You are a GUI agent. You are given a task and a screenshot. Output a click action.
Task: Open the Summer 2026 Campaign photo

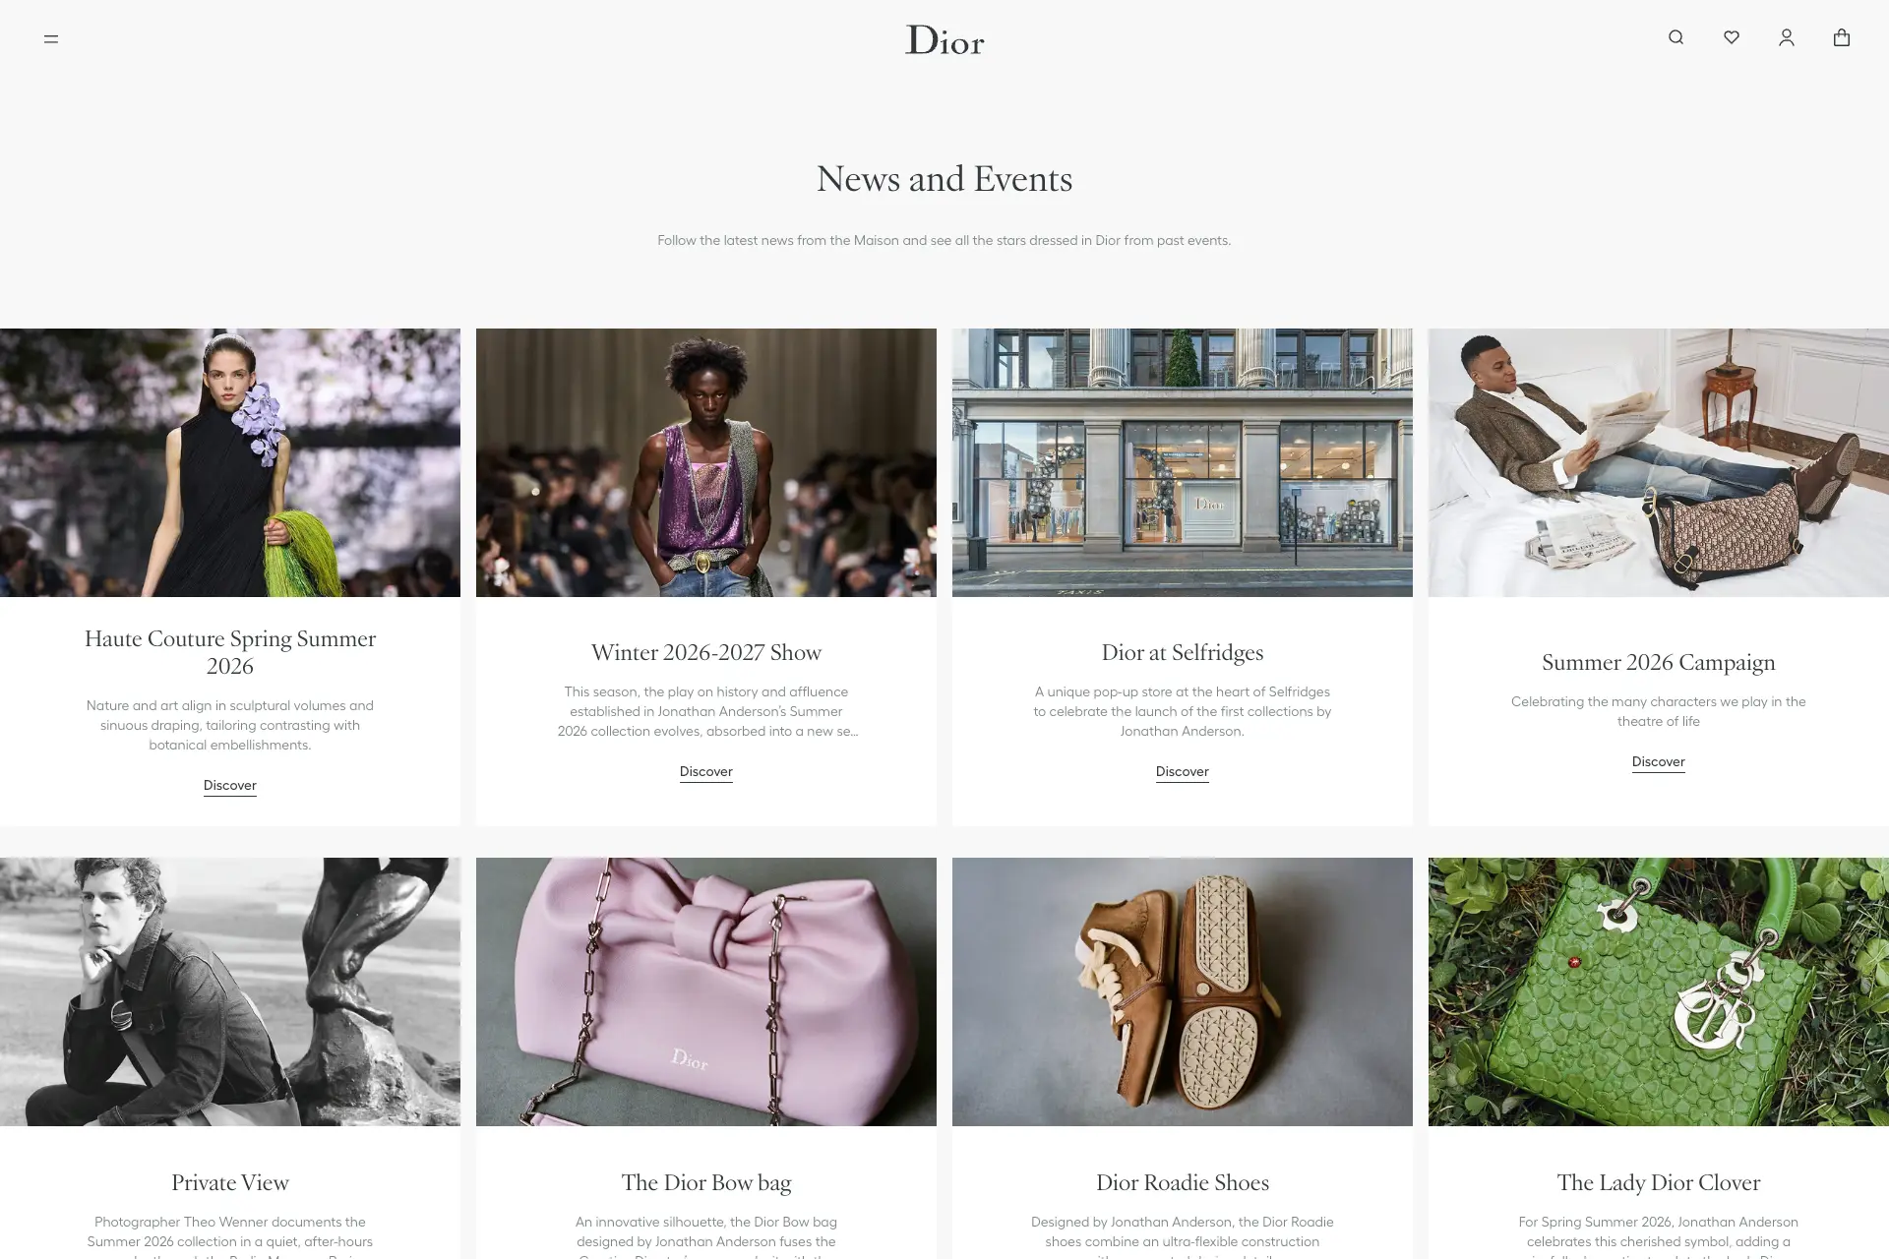(1659, 462)
